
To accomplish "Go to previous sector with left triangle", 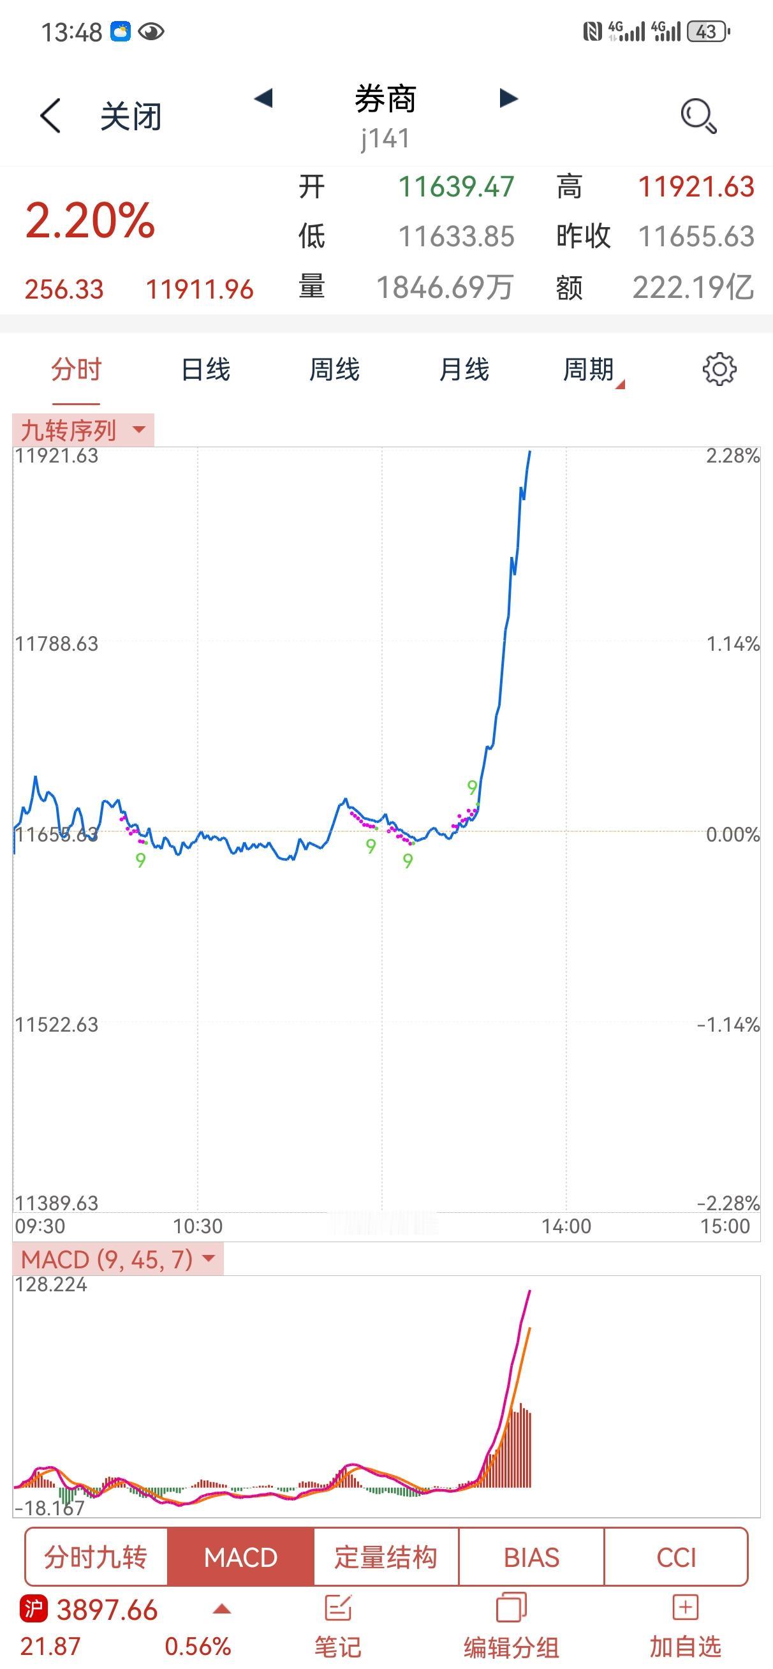I will (263, 98).
